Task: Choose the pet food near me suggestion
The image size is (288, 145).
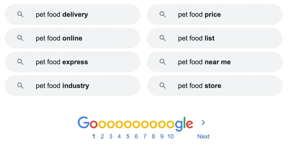Action: click(215, 62)
